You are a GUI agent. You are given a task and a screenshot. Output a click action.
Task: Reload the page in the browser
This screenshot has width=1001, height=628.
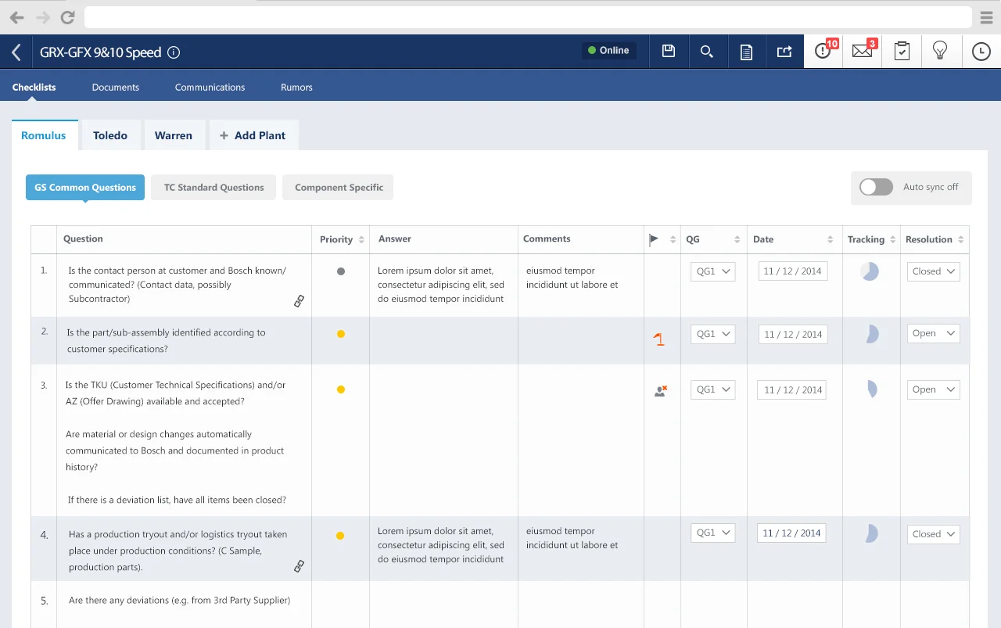pyautogui.click(x=68, y=17)
